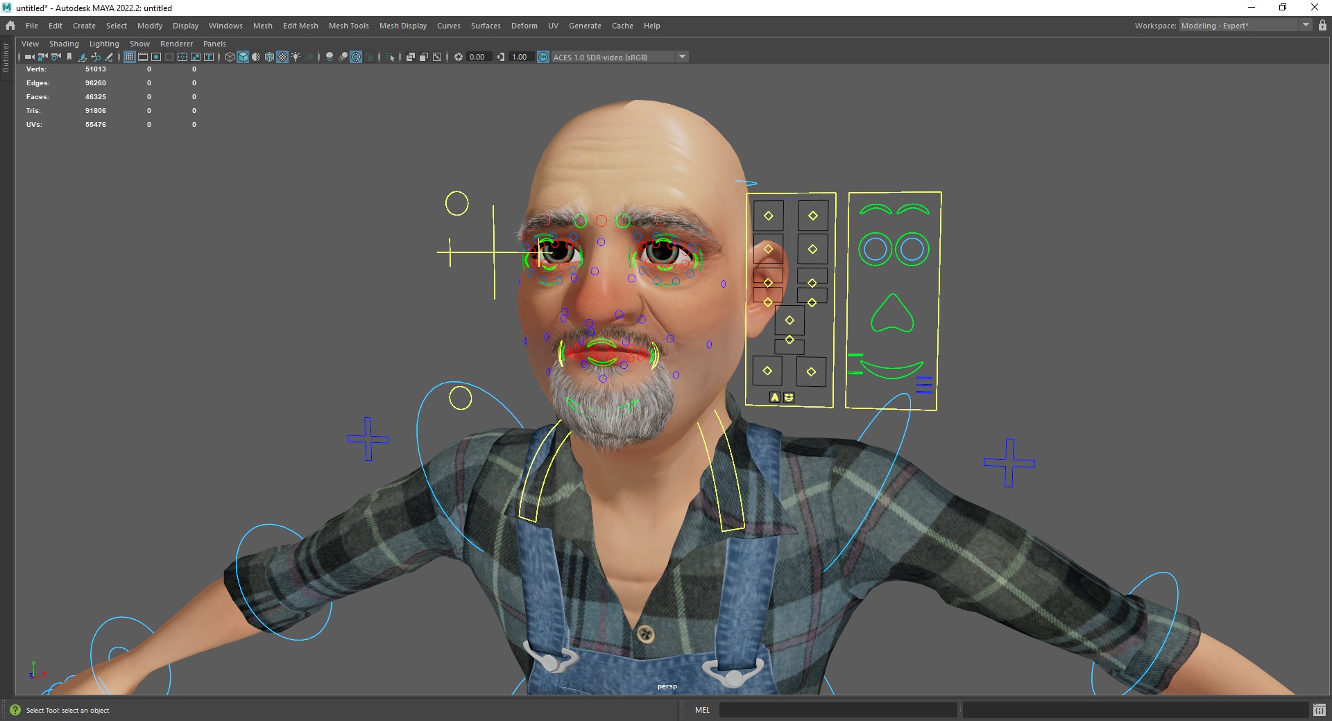Open the panel Show menu
Image resolution: width=1332 pixels, height=721 pixels.
139,44
